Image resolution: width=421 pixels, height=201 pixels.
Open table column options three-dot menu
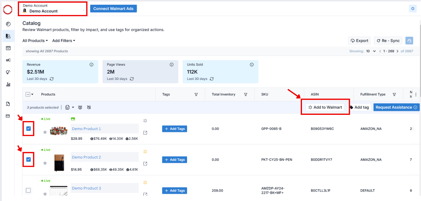(x=416, y=94)
